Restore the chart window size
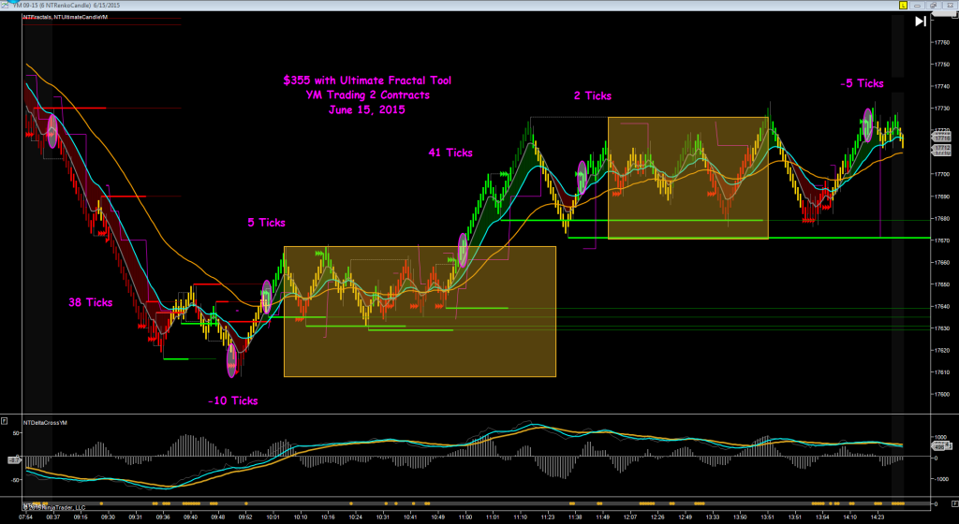Image resolution: width=959 pixels, height=524 pixels. pos(934,5)
